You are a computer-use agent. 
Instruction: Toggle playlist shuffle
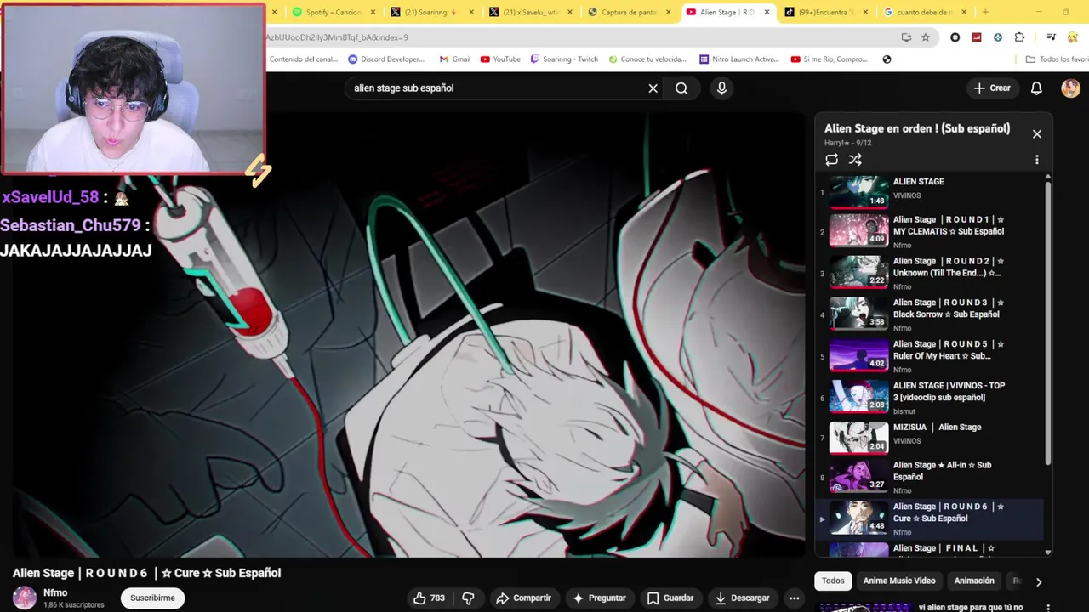(855, 160)
